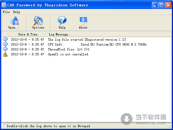Image resolution: width=173 pixels, height=130 pixels.
Task: Click the timestamp of the CPU Info row
Action: [27, 44]
